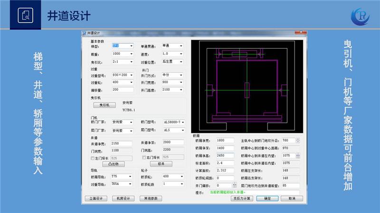Enable the 左门垛长 checkbox
The image size is (380, 213).
pos(93,158)
